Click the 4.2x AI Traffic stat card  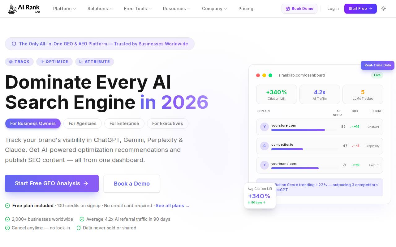320,94
